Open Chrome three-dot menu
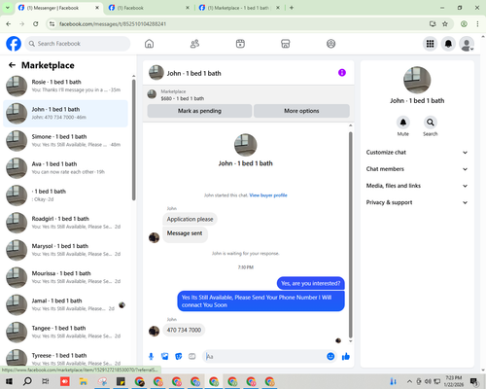The image size is (486, 389). [477, 24]
